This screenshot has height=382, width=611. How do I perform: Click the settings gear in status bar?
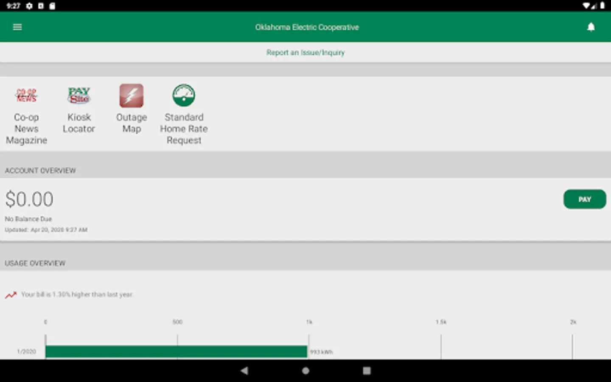click(29, 6)
